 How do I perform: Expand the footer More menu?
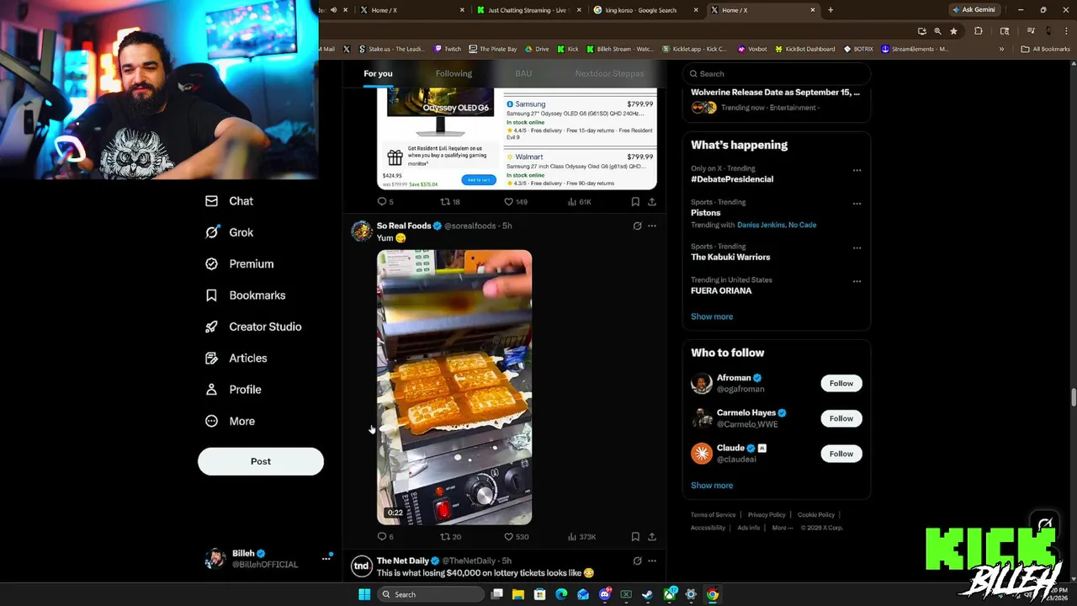pyautogui.click(x=782, y=528)
